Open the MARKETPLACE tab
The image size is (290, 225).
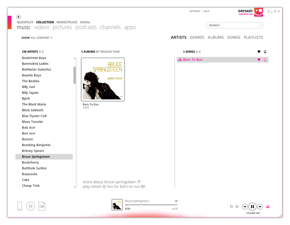pyautogui.click(x=67, y=22)
